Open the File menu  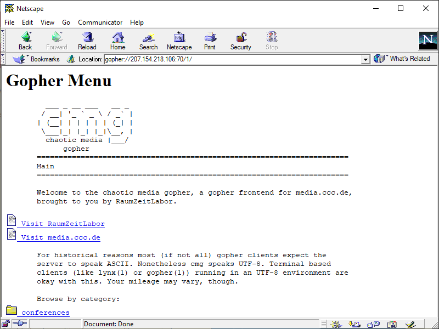pyautogui.click(x=9, y=22)
